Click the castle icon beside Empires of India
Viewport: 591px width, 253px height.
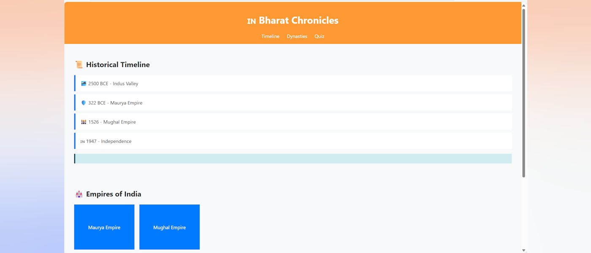coord(79,194)
